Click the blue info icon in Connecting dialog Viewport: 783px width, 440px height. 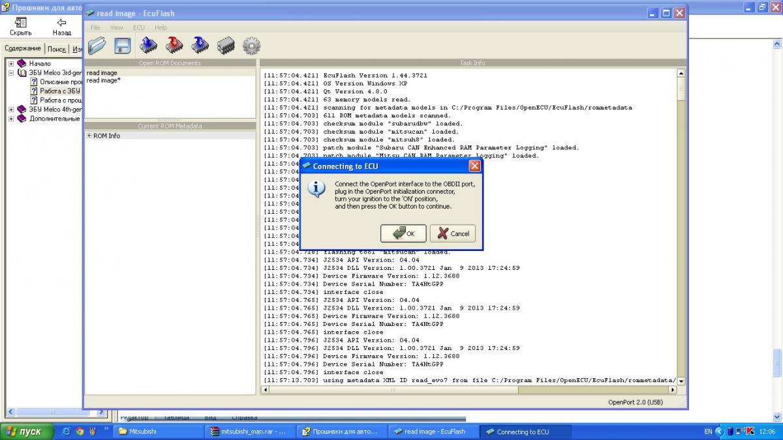coord(316,189)
